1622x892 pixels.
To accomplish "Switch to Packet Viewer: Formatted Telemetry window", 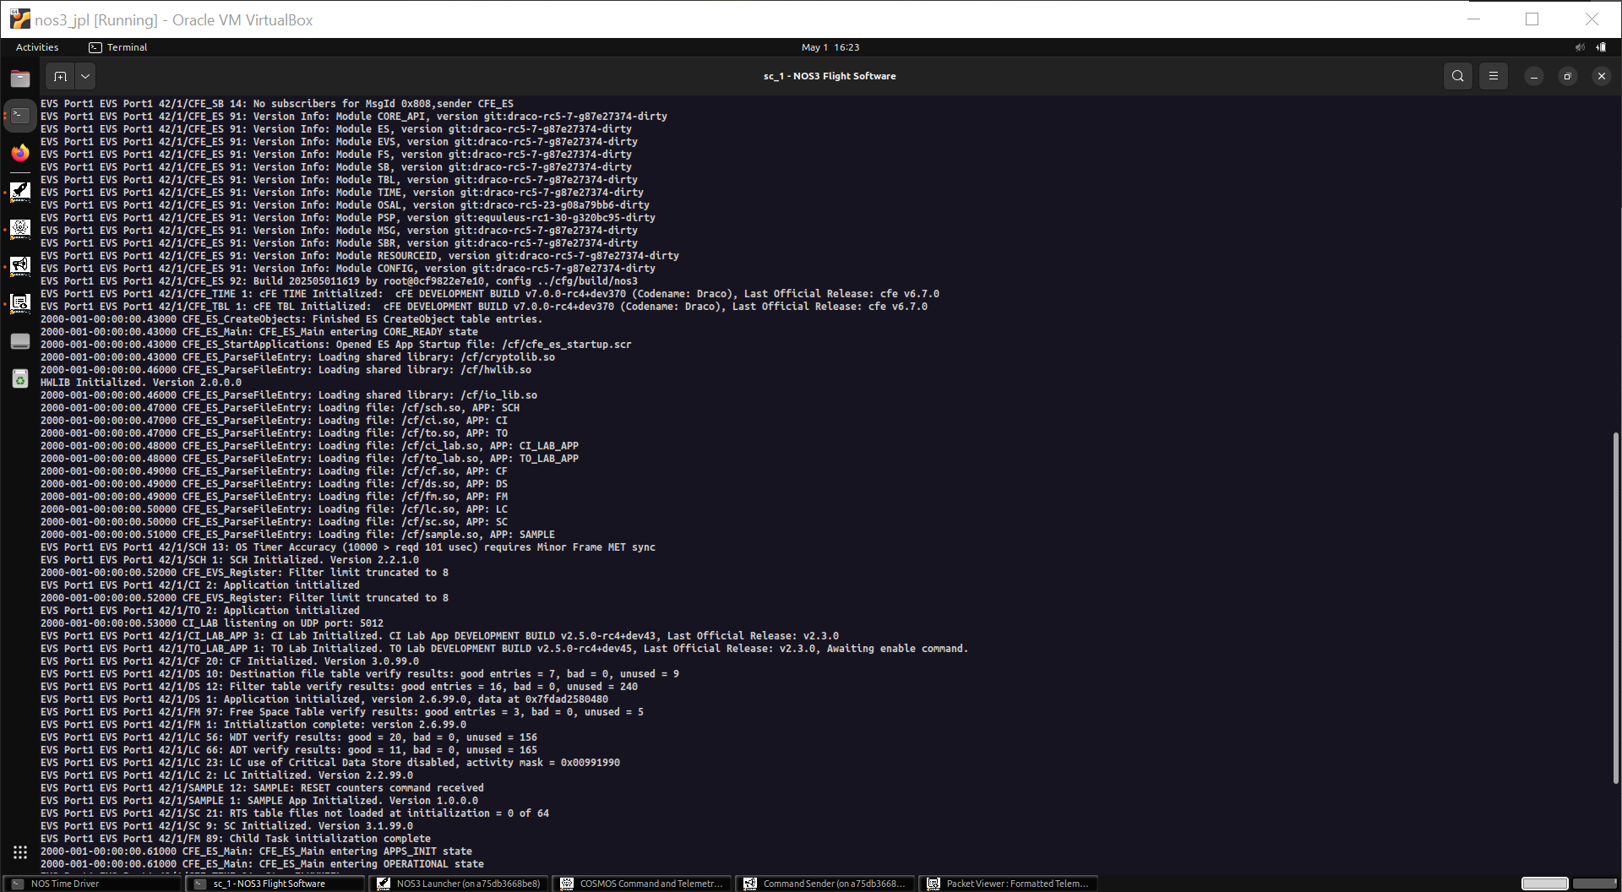I will tap(1009, 884).
